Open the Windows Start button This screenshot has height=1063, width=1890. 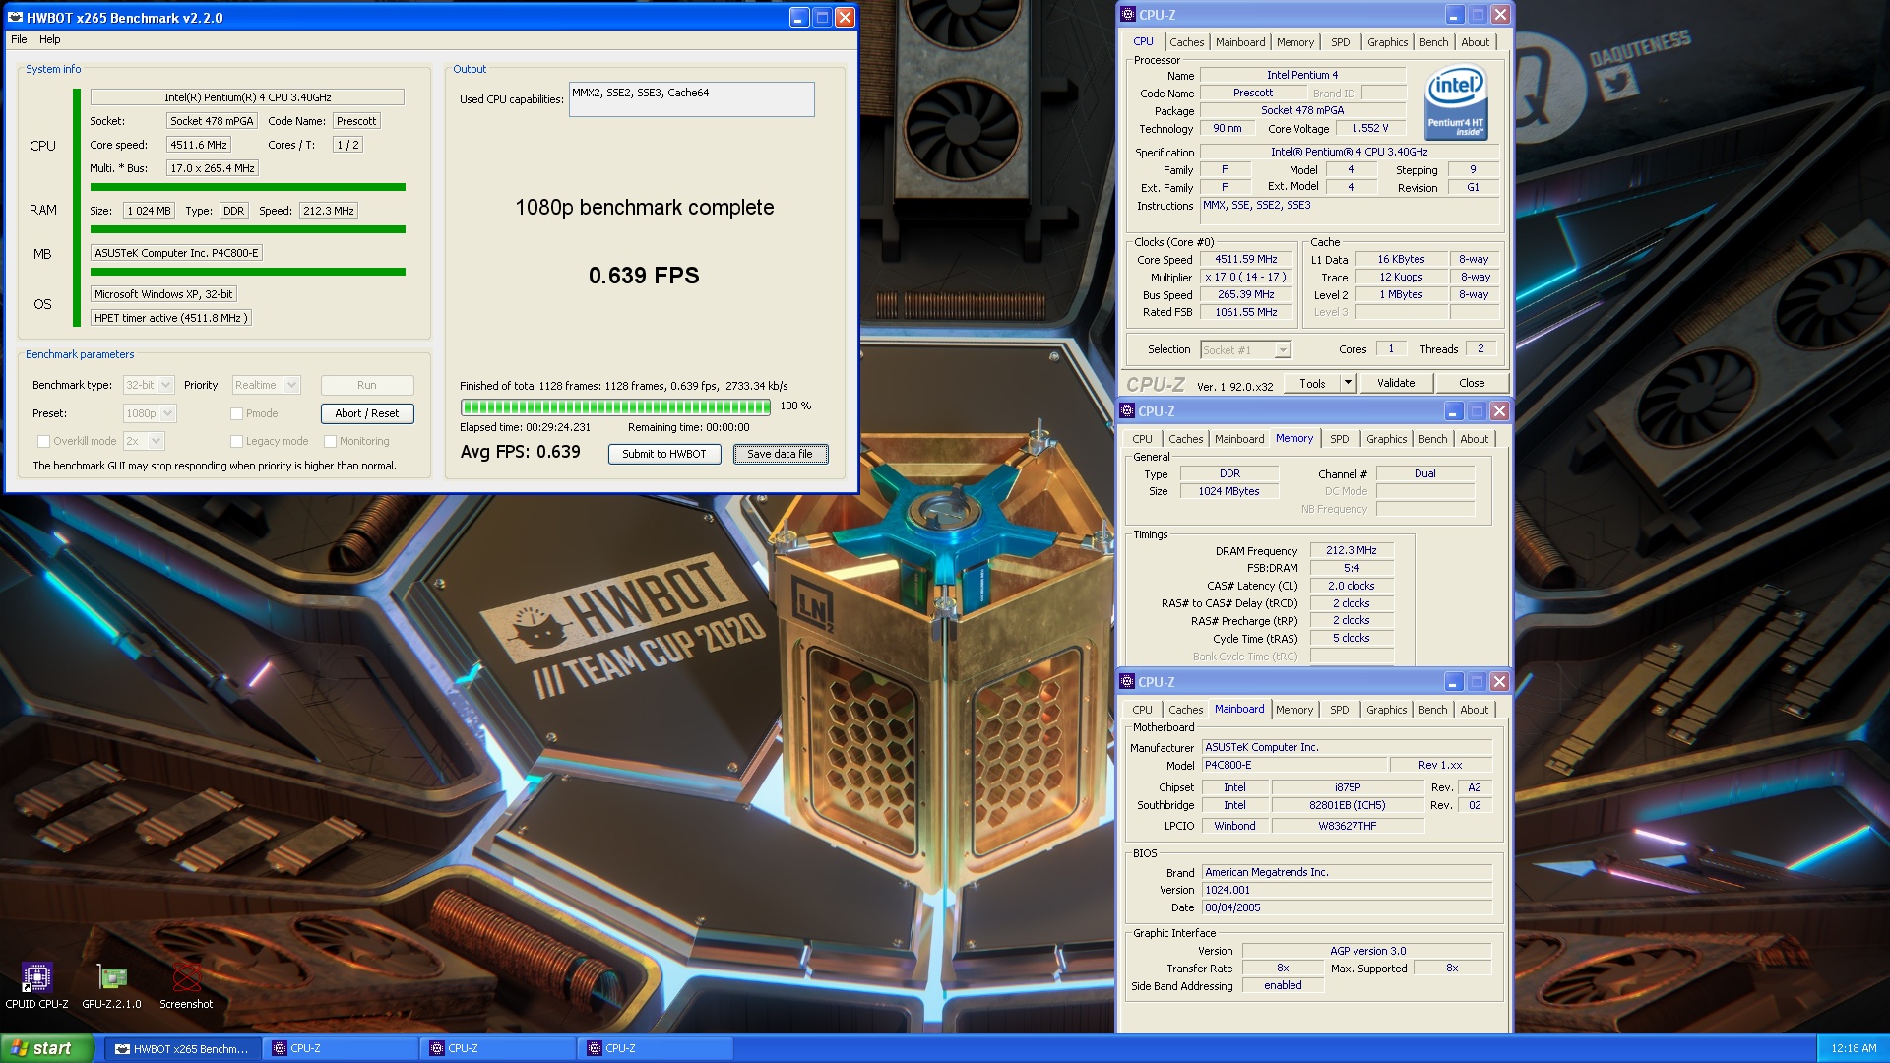[47, 1048]
